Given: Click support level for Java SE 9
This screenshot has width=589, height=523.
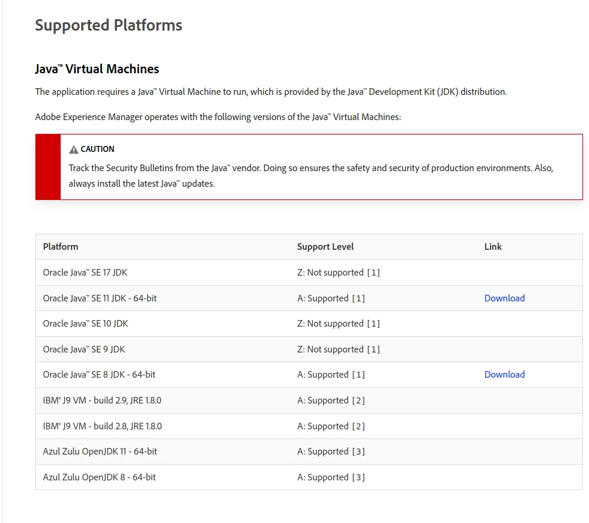Looking at the screenshot, I should point(339,349).
